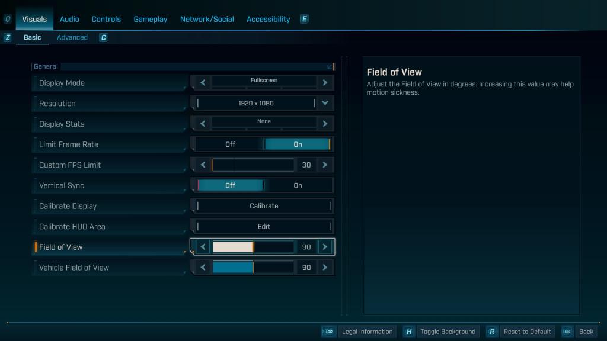Turn Vertical Sync on
607x341 pixels.
click(298, 185)
